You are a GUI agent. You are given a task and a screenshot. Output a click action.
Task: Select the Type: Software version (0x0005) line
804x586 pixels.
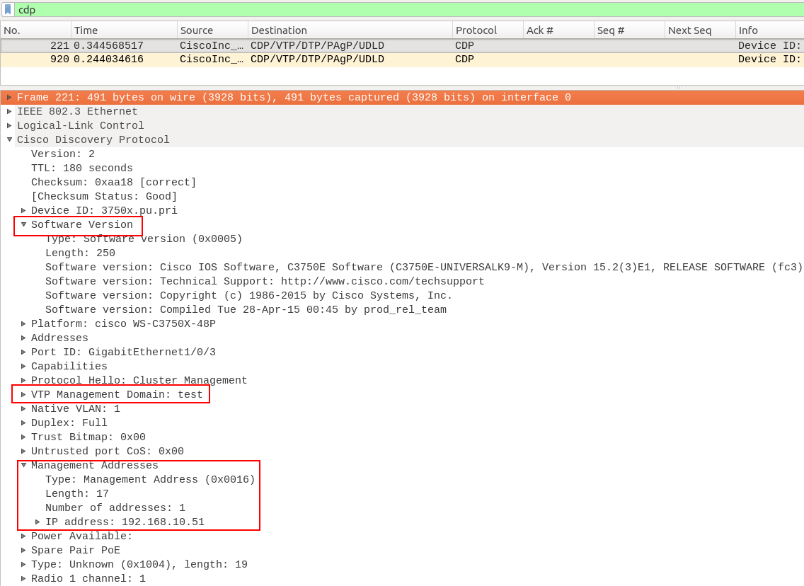tap(144, 239)
